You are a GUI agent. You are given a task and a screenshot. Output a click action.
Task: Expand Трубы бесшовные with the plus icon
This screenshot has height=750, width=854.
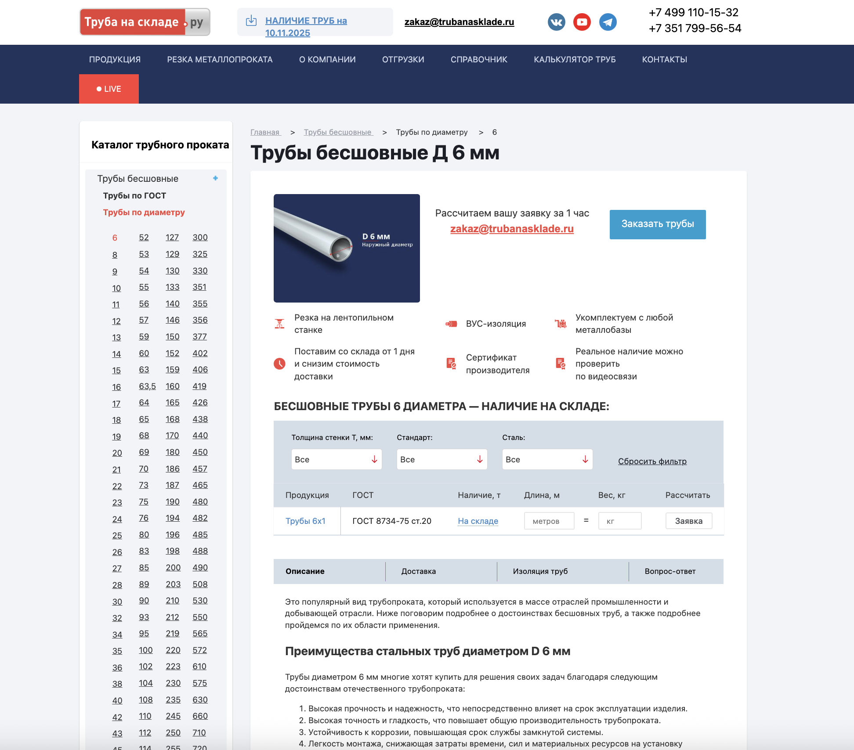pyautogui.click(x=215, y=178)
